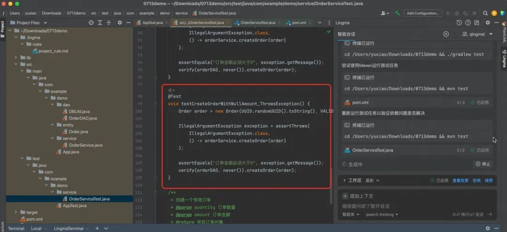The width and height of the screenshot is (507, 232).
Task: Open PlantUML side tool window
Action: (504, 33)
